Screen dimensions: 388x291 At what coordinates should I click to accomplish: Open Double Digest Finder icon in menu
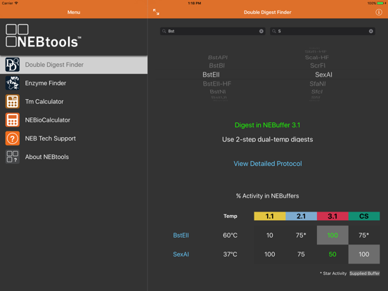13,65
